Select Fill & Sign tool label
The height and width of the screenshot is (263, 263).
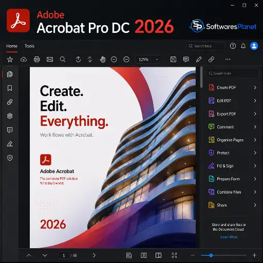[225, 166]
